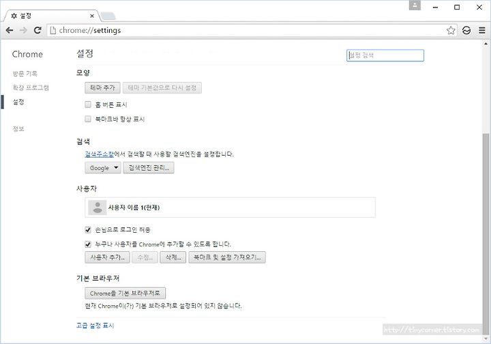491x344 pixels.
Task: Click the scrollbar up arrow
Action: [486, 44]
